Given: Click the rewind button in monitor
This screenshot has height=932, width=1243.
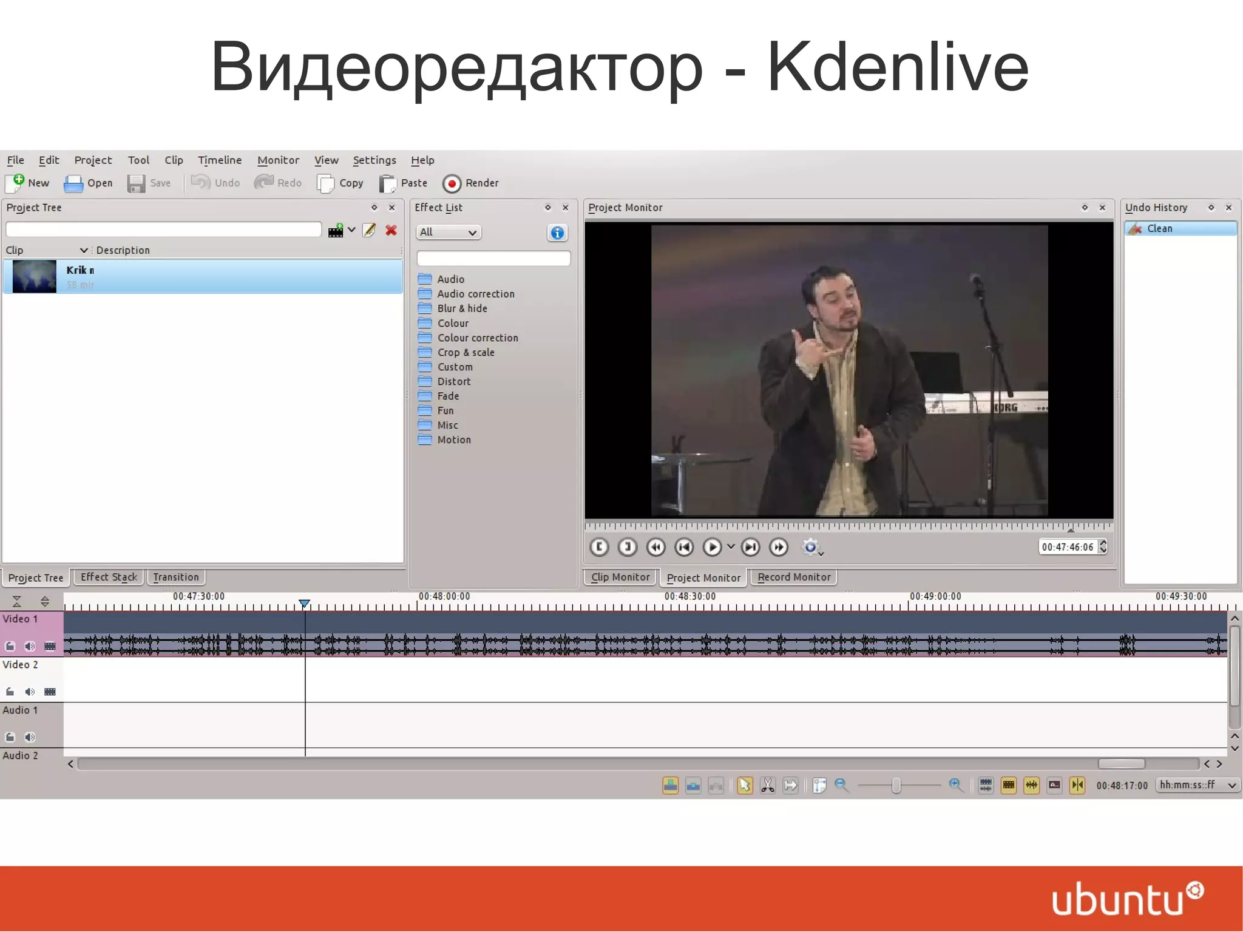Looking at the screenshot, I should click(x=656, y=547).
